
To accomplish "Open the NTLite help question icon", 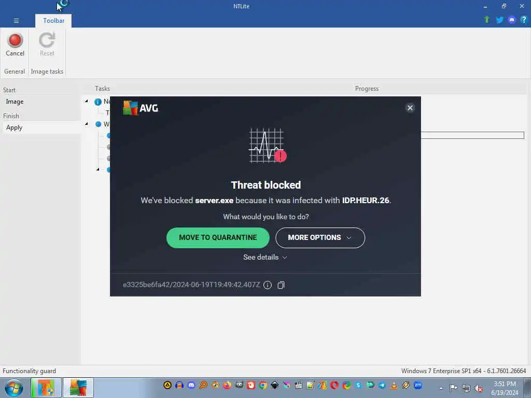I will point(524,20).
